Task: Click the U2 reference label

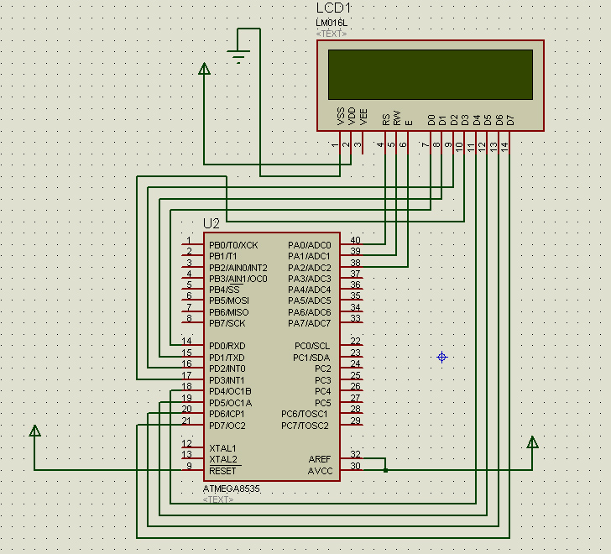Action: point(211,223)
